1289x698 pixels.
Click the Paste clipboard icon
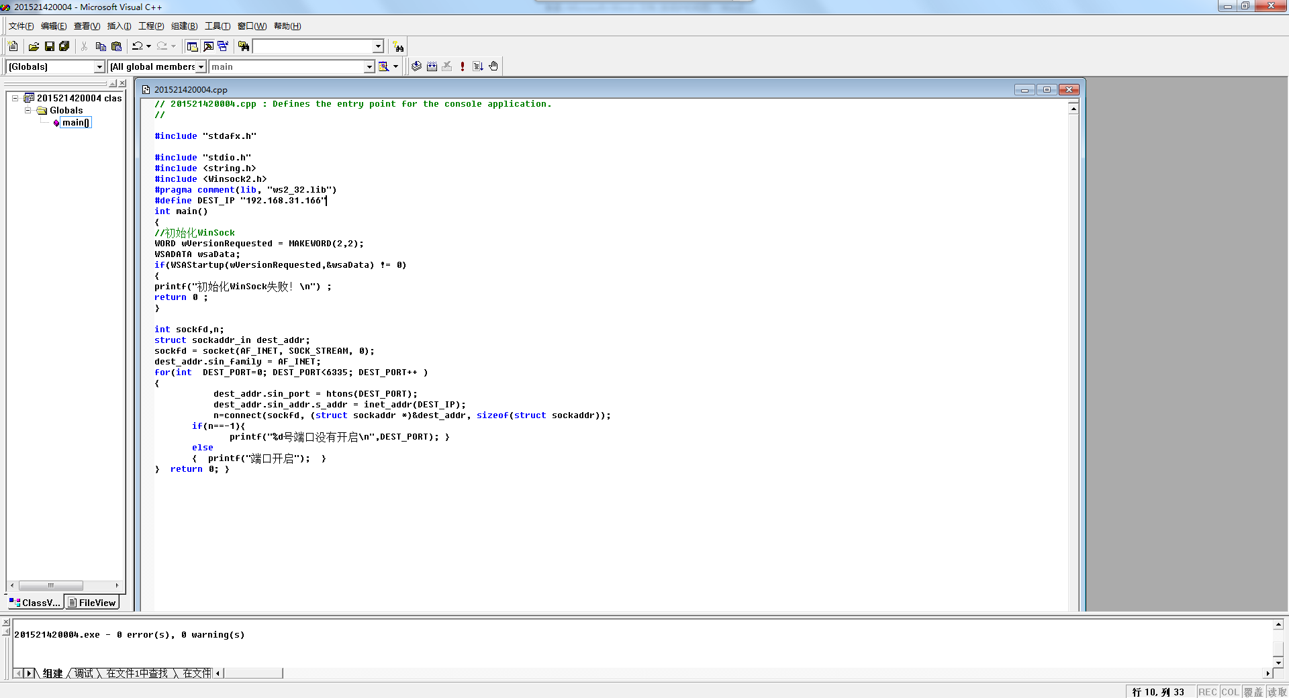pyautogui.click(x=117, y=46)
